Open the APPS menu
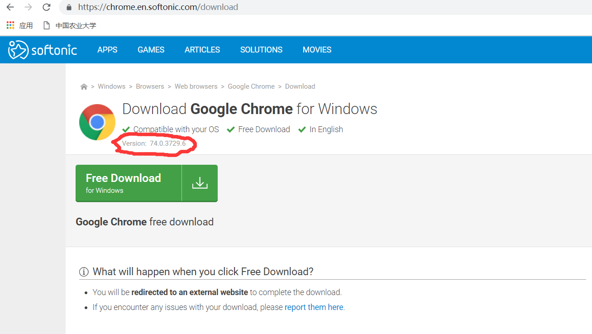The height and width of the screenshot is (334, 592). click(107, 50)
